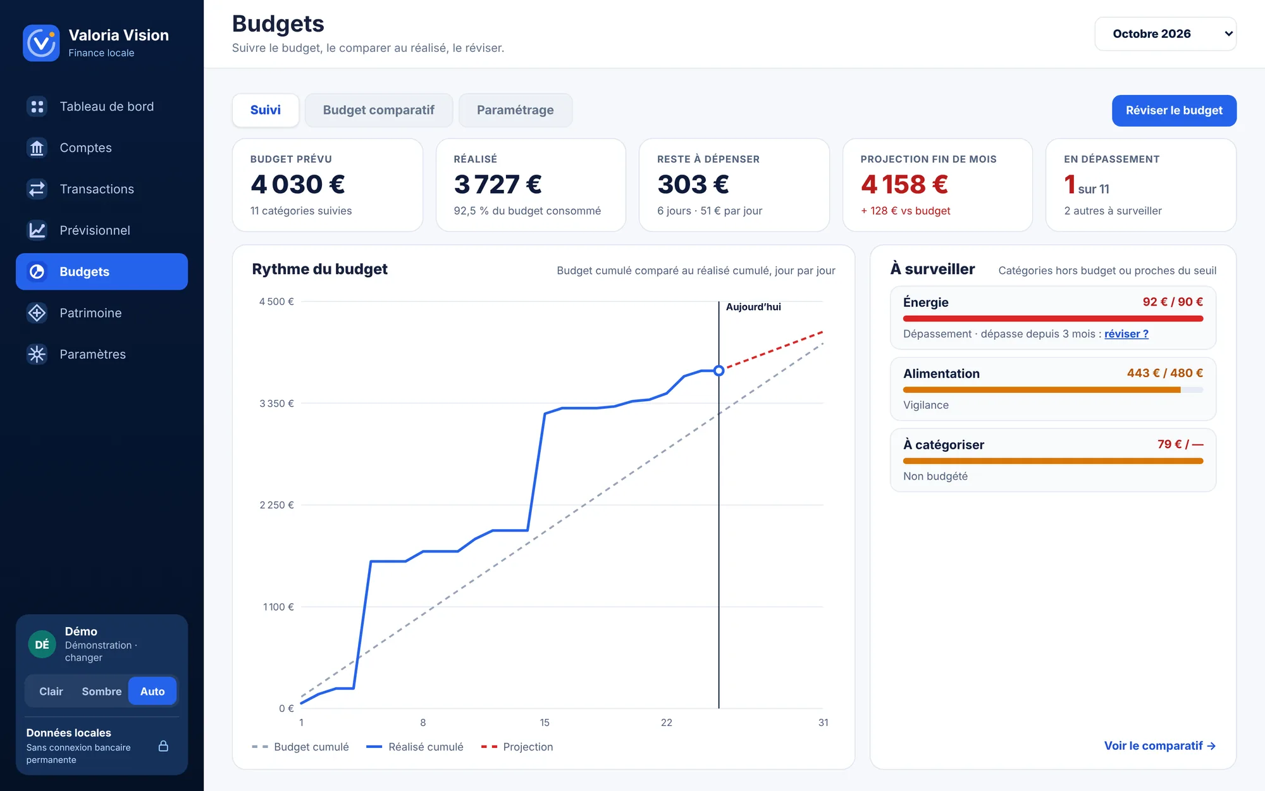This screenshot has width=1265, height=791.
Task: Click the Comptes bank icon
Action: 37,147
